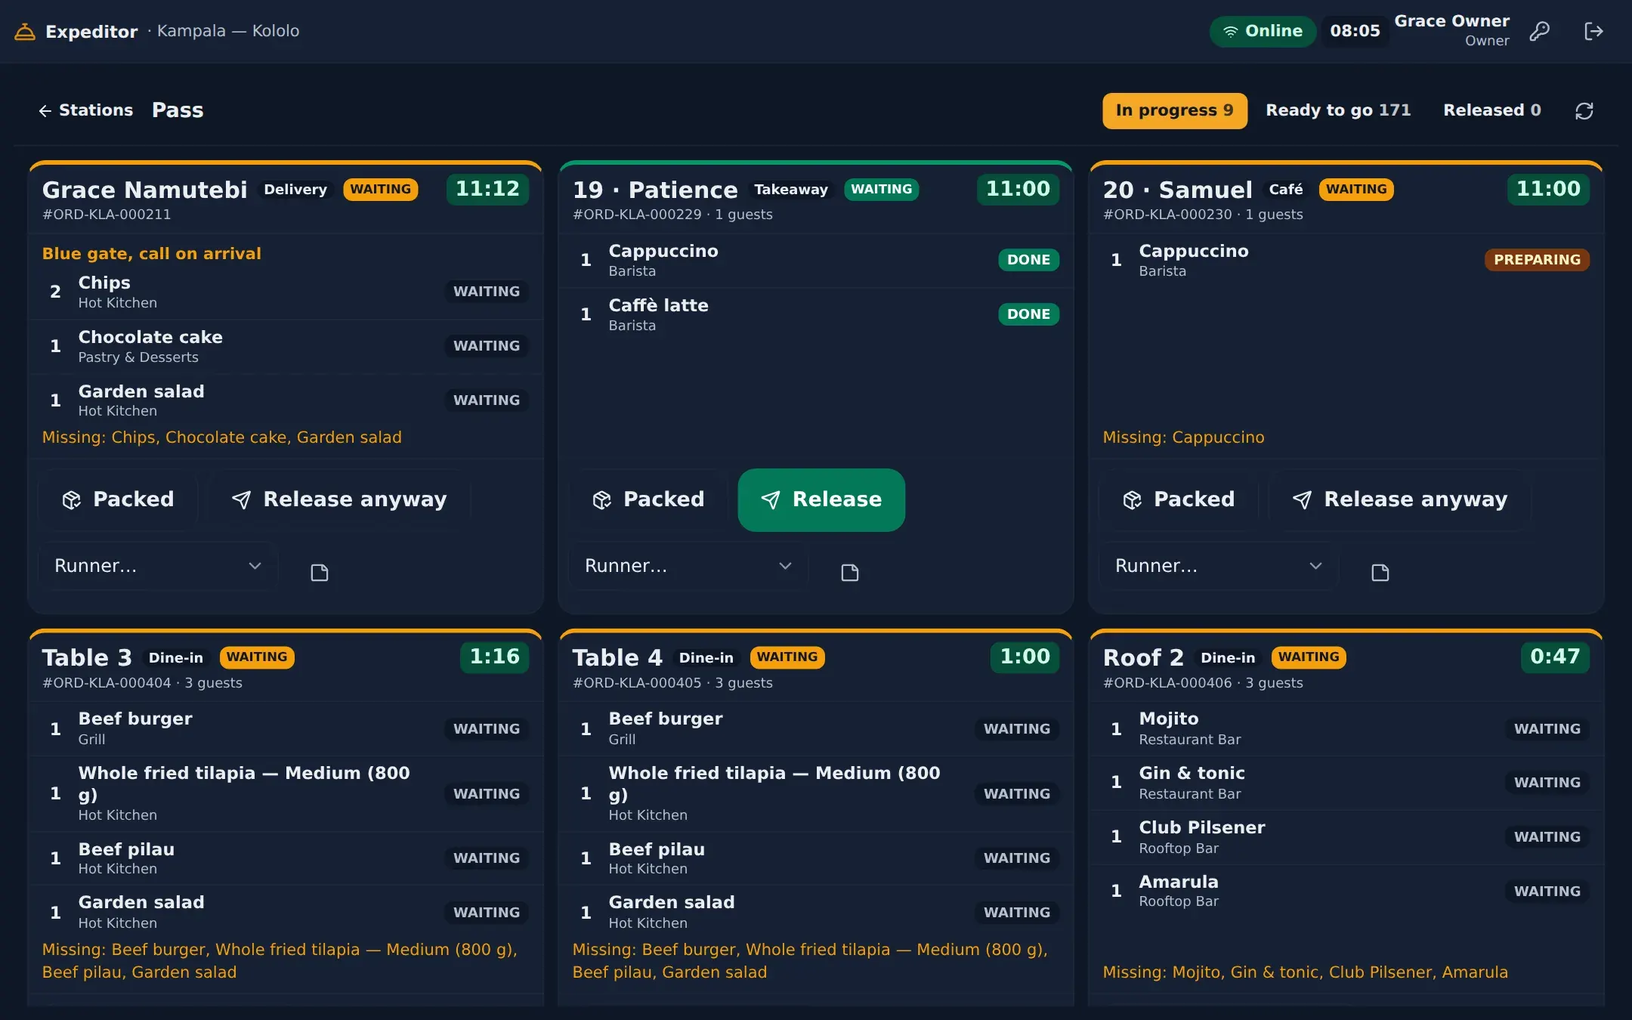Click the key icon in header
1632x1020 pixels.
[1539, 31]
